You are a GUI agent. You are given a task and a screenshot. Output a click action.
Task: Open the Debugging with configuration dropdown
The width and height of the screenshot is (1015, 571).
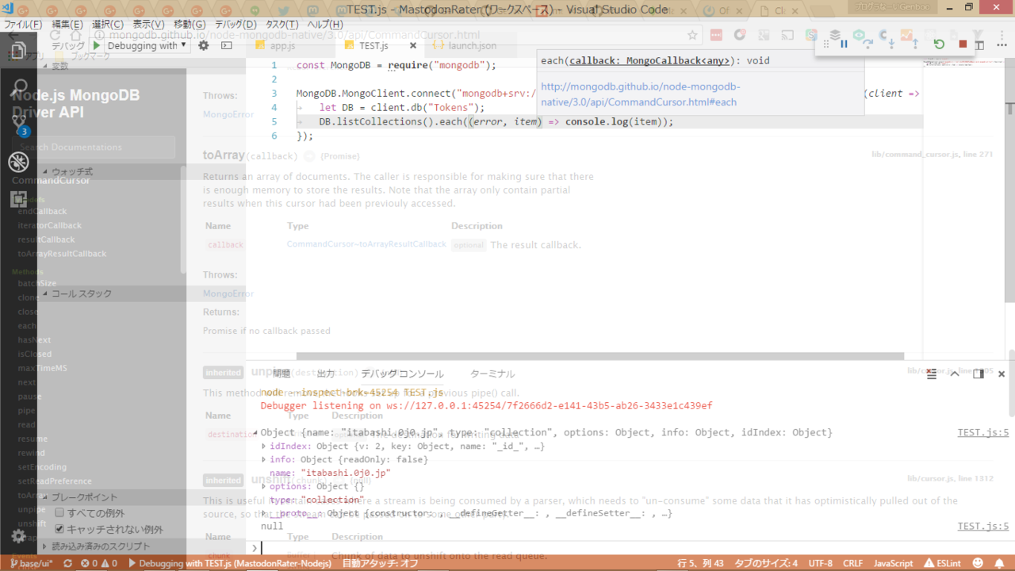[147, 46]
